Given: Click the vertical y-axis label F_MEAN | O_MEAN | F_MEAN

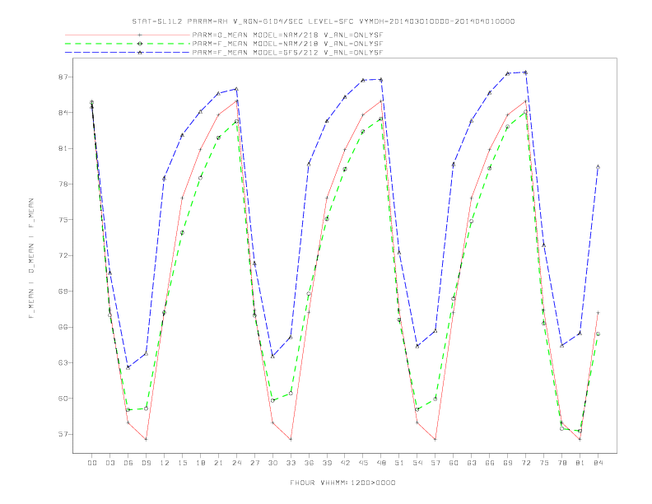Looking at the screenshot, I should tap(31, 259).
